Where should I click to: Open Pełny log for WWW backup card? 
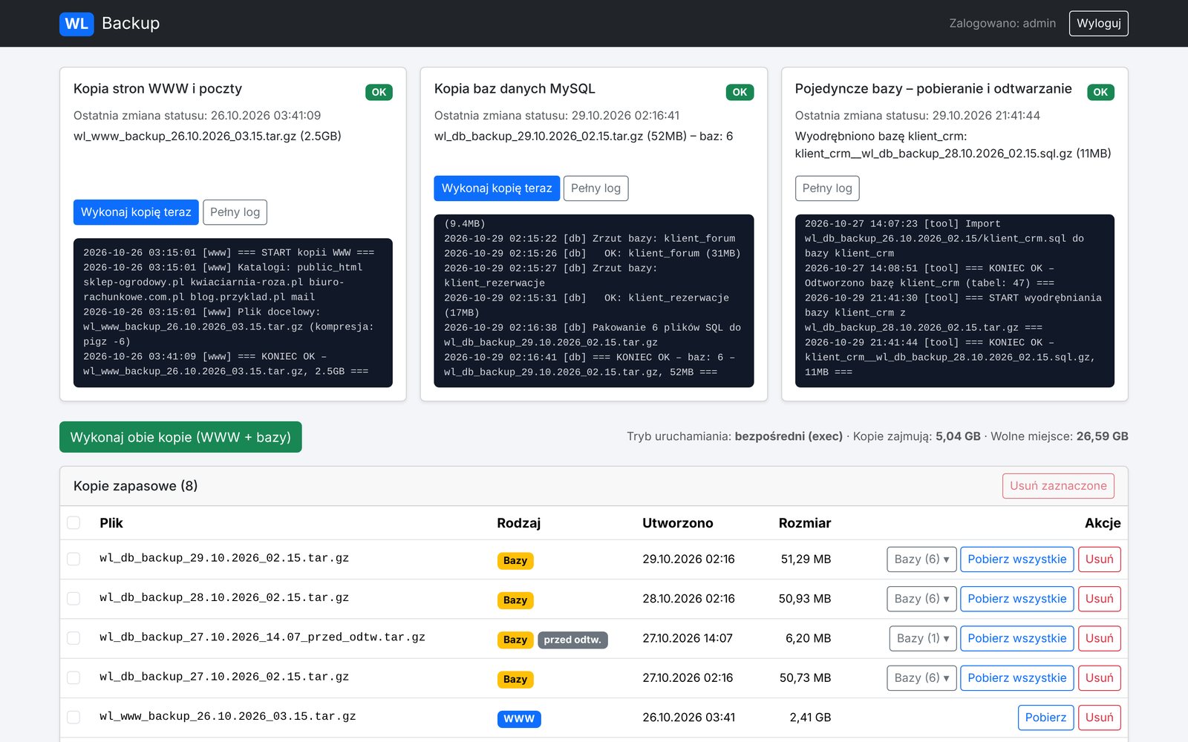235,212
